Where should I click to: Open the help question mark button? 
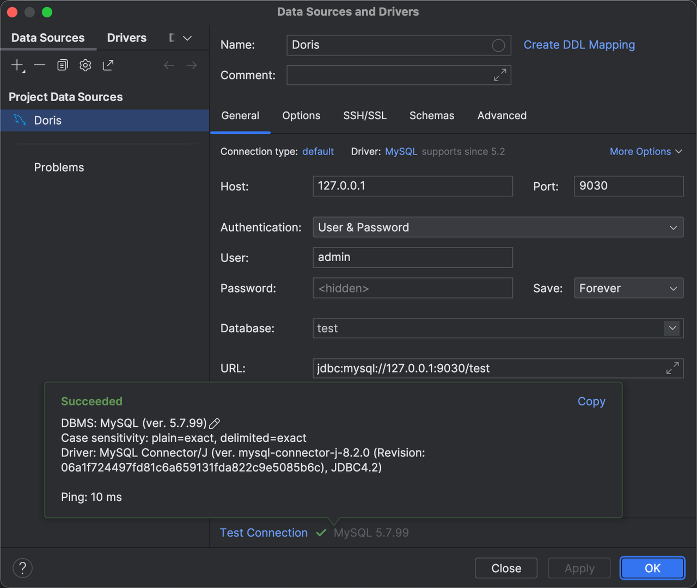tap(22, 568)
